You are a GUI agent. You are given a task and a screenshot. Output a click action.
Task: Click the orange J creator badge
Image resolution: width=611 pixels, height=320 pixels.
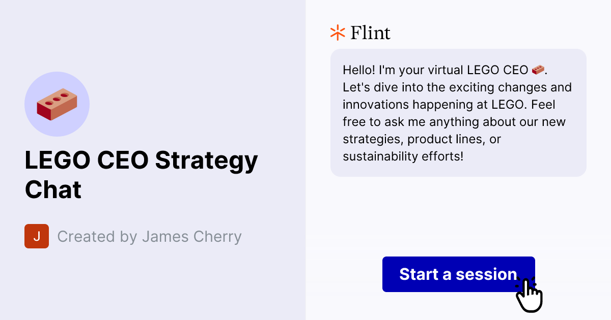[36, 236]
